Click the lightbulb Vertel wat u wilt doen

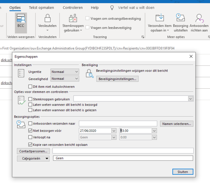[x=112, y=8]
